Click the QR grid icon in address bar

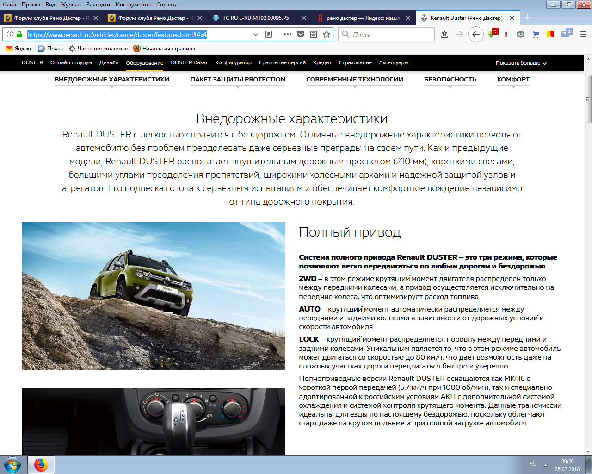coord(314,34)
